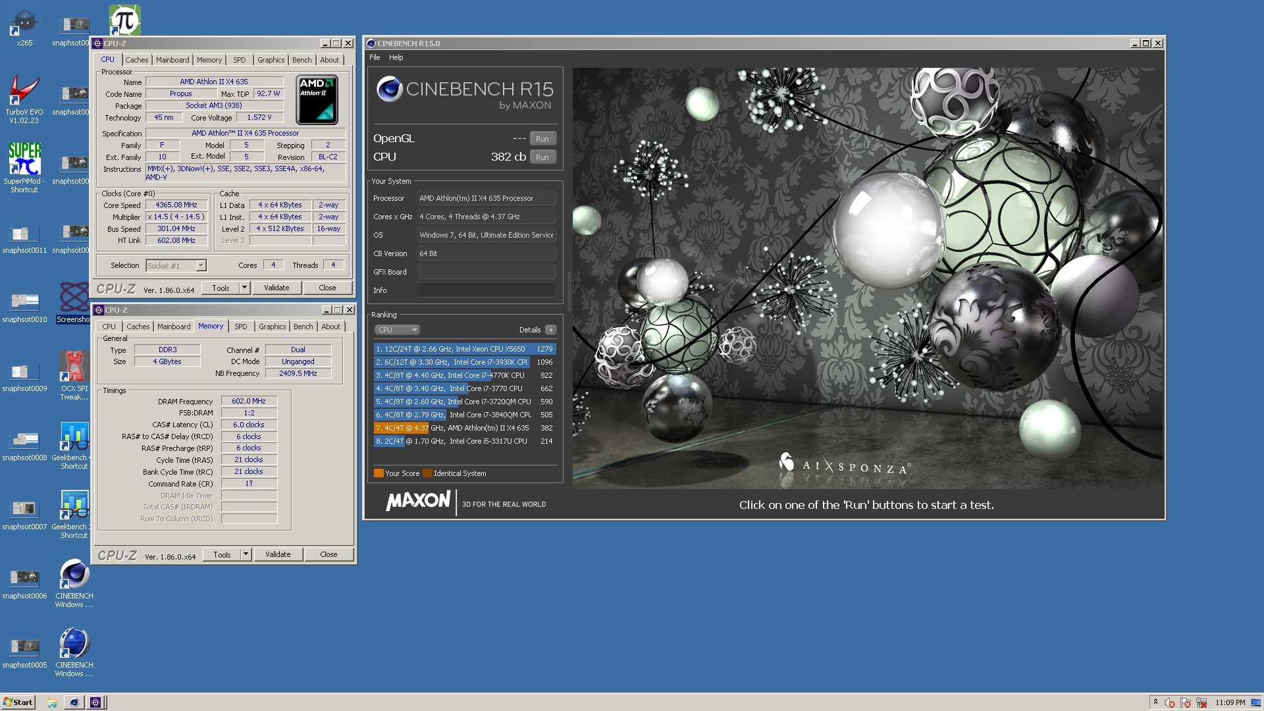This screenshot has width=1264, height=711.
Task: Run the CPU test in Cinebench
Action: point(542,157)
